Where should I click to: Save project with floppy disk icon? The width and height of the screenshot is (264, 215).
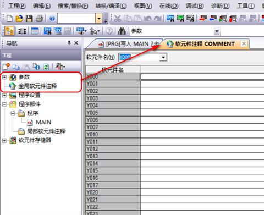[x=29, y=19]
